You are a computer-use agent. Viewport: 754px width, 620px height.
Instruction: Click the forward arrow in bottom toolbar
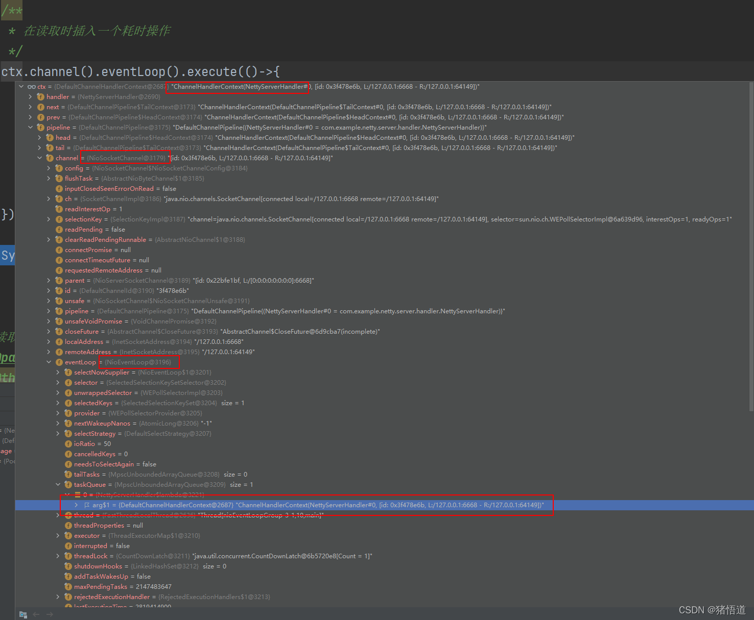(x=50, y=614)
